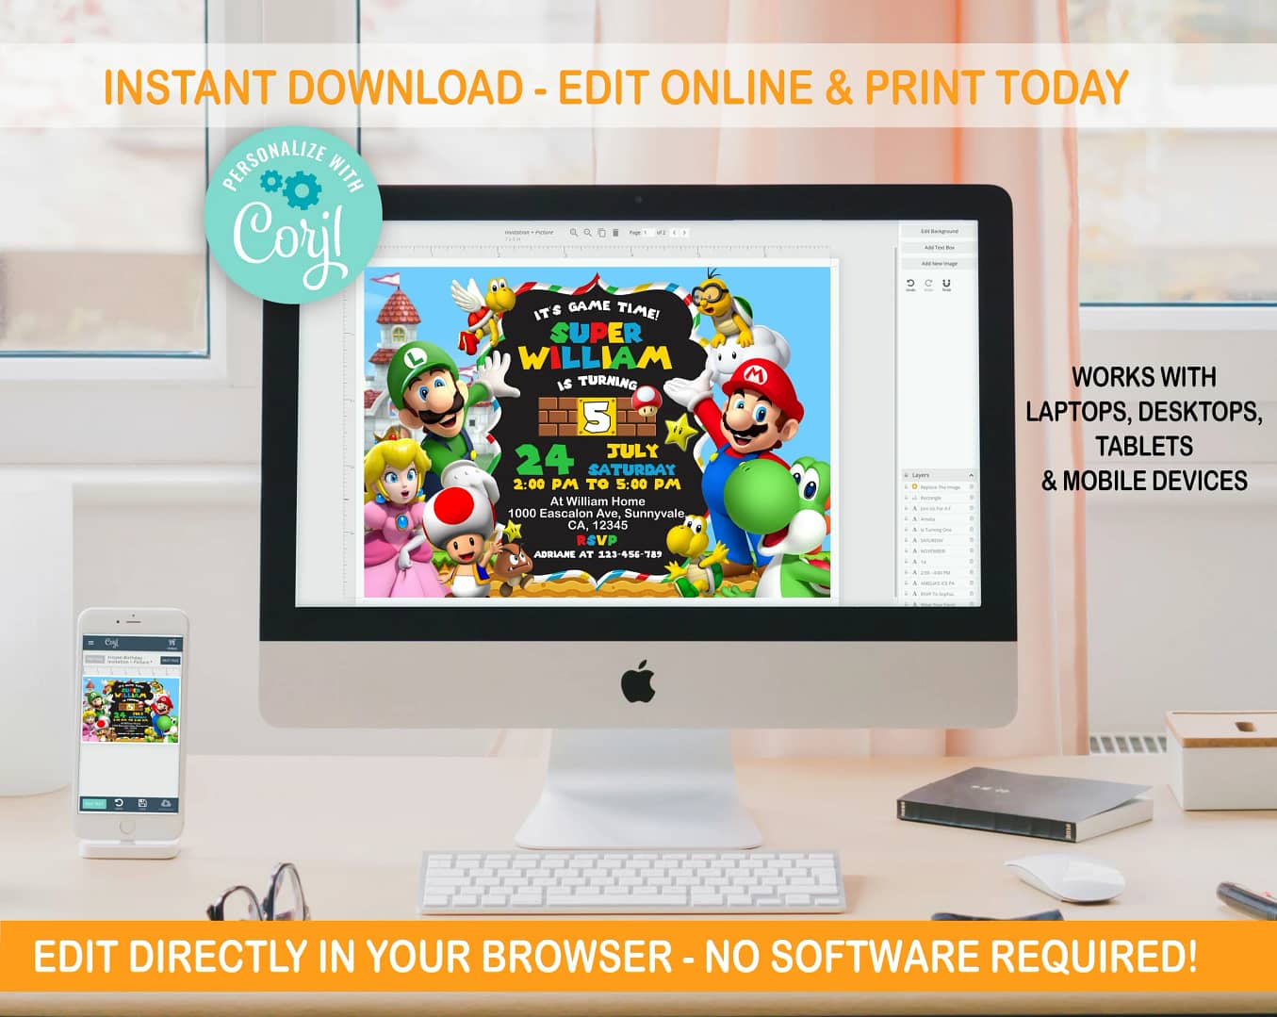Click the Add Text Box button
The height and width of the screenshot is (1017, 1277).
coord(939,247)
